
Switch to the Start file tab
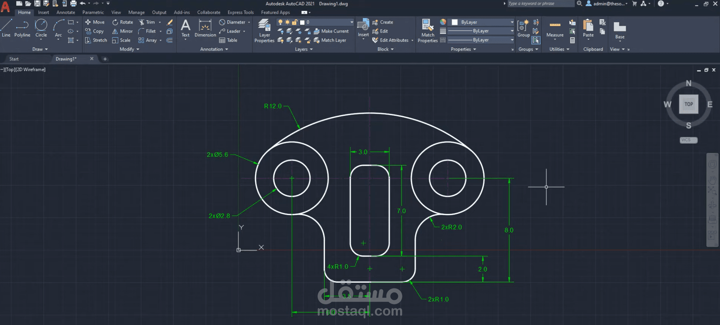[14, 59]
